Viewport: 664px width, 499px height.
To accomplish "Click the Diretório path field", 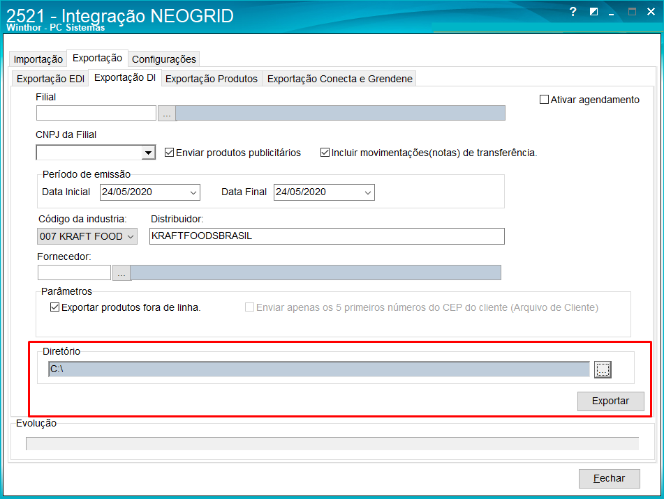I will [x=319, y=369].
